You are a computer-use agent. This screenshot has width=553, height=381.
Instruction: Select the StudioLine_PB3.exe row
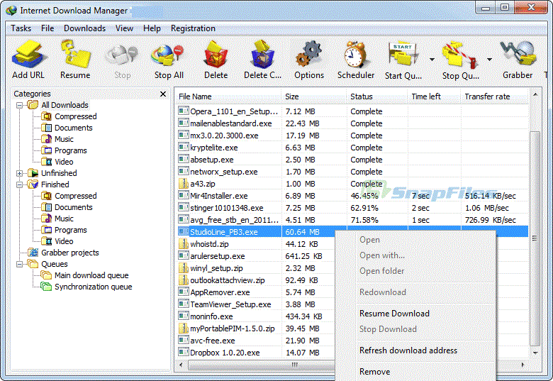pos(352,232)
